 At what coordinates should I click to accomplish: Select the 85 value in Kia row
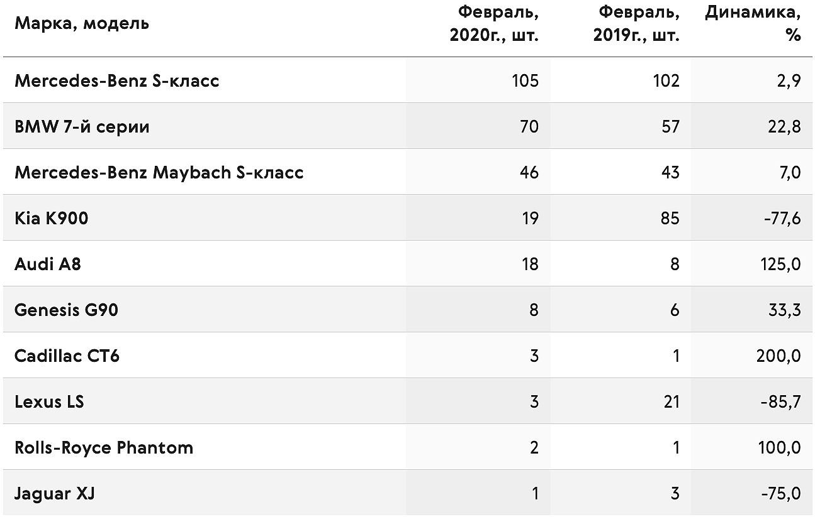coord(670,219)
